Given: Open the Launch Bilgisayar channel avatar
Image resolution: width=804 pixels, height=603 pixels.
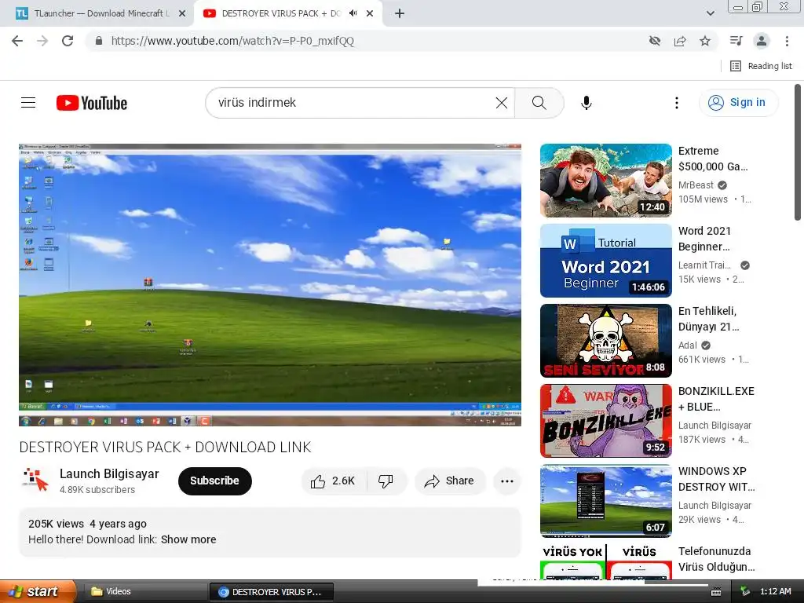Looking at the screenshot, I should [35, 481].
